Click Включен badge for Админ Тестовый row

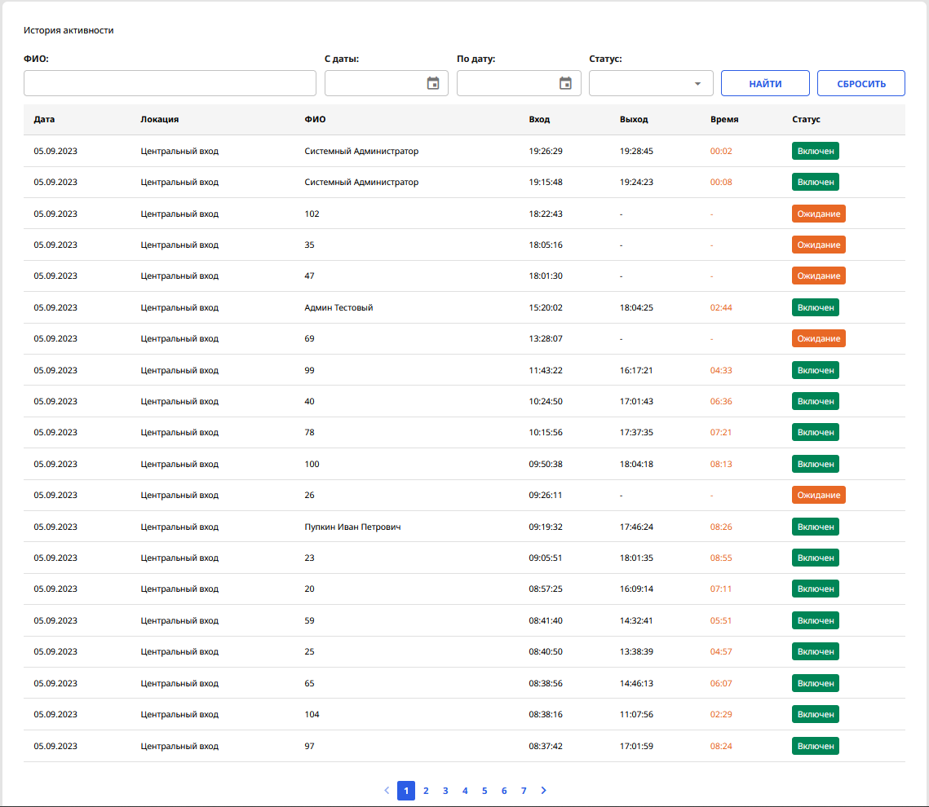point(815,307)
